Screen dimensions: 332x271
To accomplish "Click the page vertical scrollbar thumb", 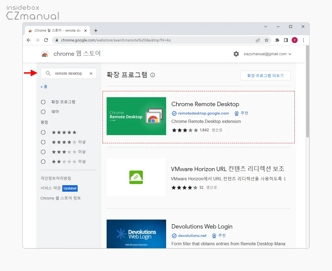I will 308,91.
